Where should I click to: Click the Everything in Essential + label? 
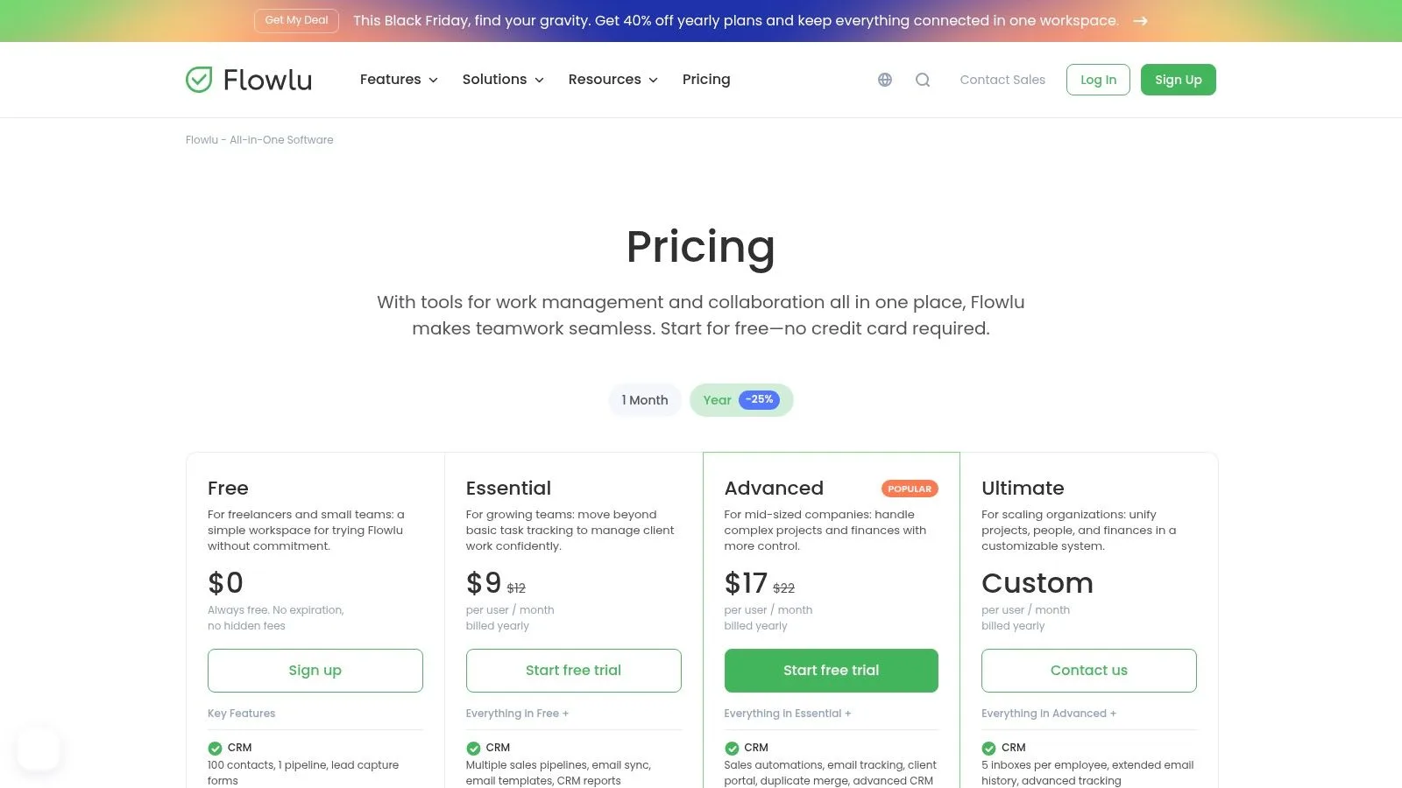(787, 714)
